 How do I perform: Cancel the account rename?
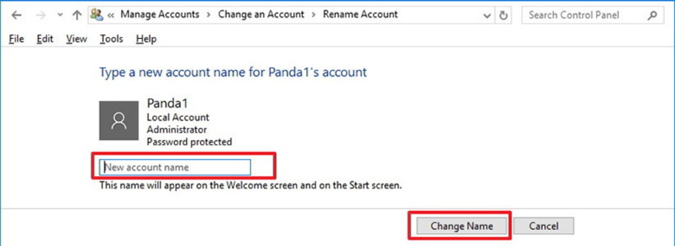543,226
